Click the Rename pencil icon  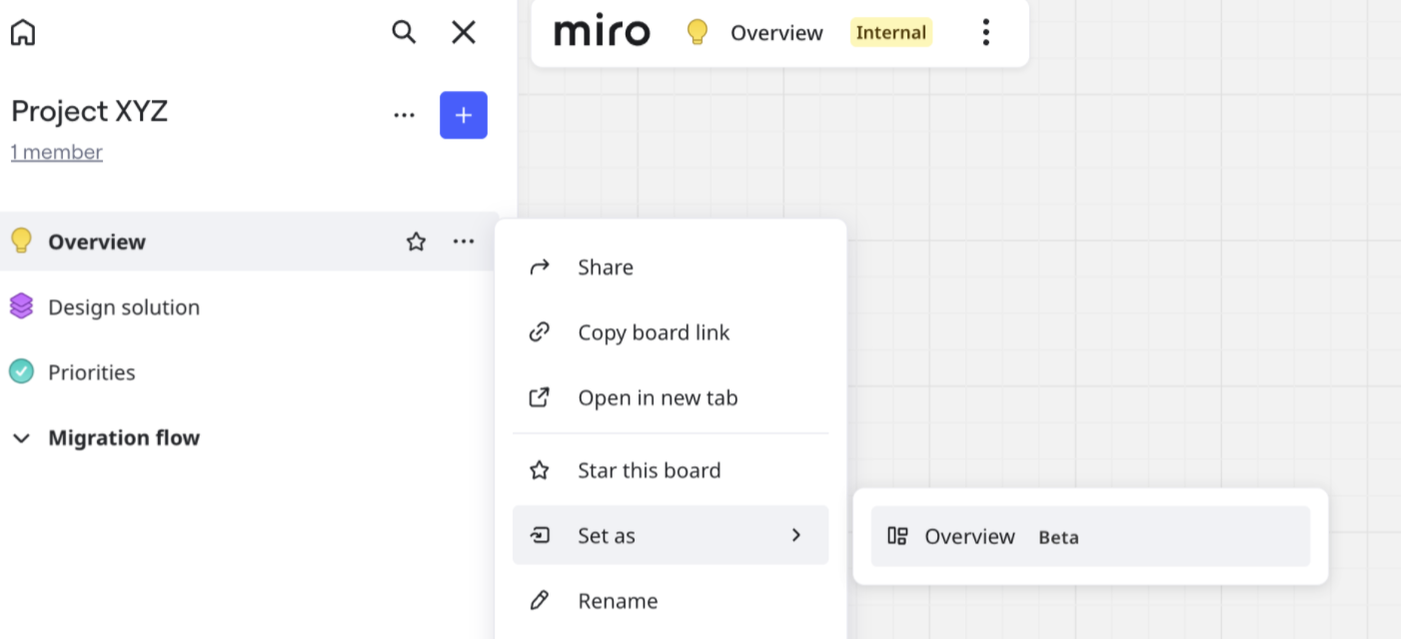tap(540, 600)
